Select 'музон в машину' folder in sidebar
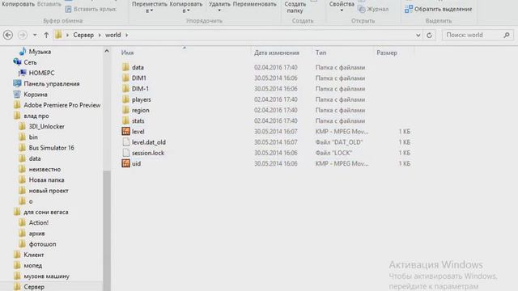518x291 pixels. tap(46, 276)
